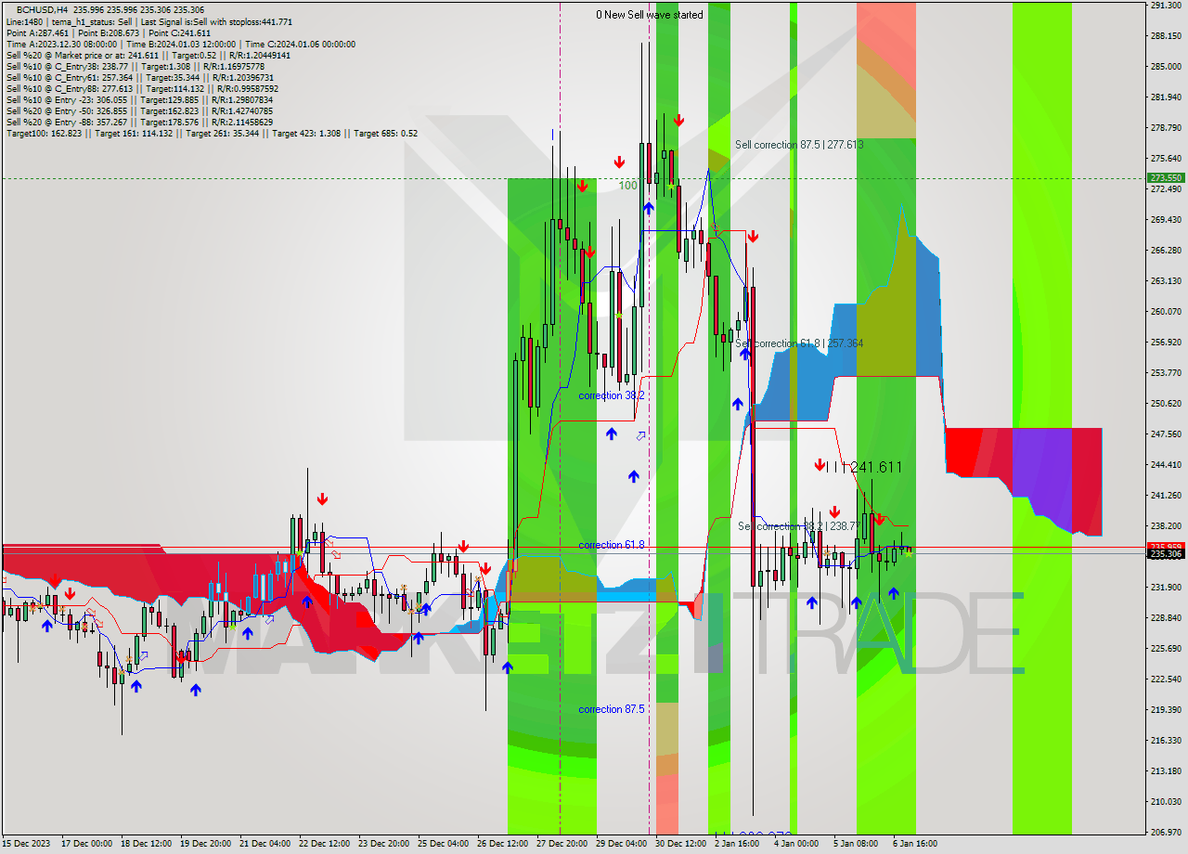Viewport: 1188px width, 854px height.
Task: Click the '22 Dec 12:00' time axis label
Action: click(324, 845)
